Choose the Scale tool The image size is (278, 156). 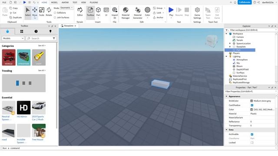pos(42,12)
